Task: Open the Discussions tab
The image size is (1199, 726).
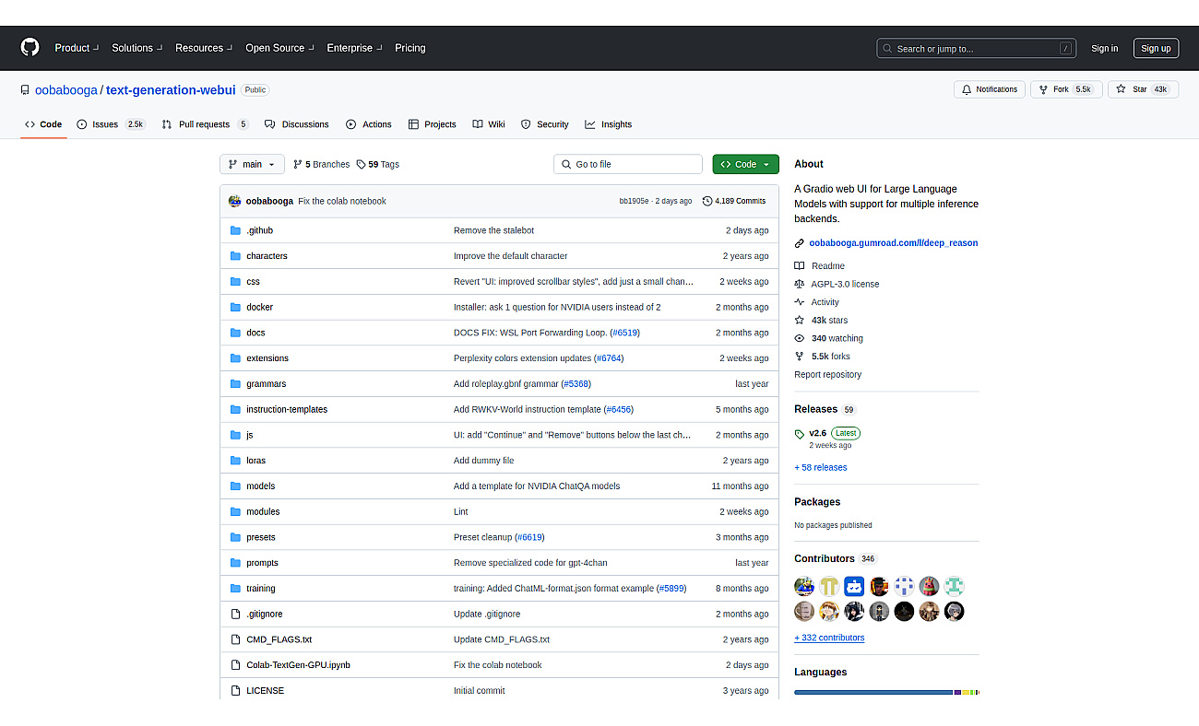Action: tap(296, 124)
